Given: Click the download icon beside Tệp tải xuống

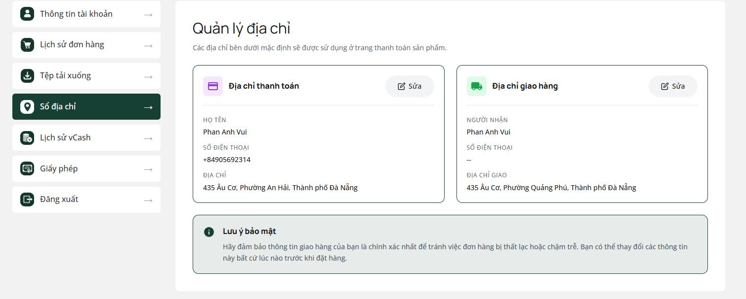Looking at the screenshot, I should click(x=27, y=76).
